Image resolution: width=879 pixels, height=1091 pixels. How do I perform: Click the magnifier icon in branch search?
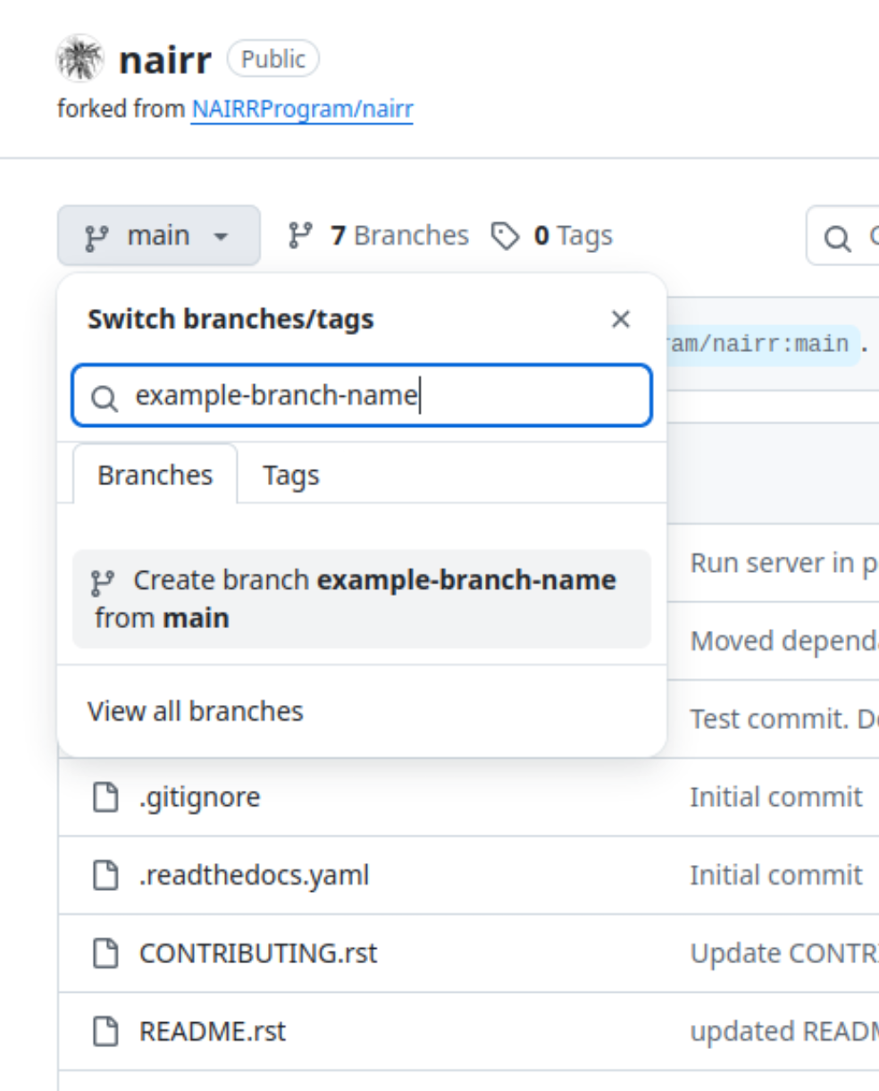point(105,398)
